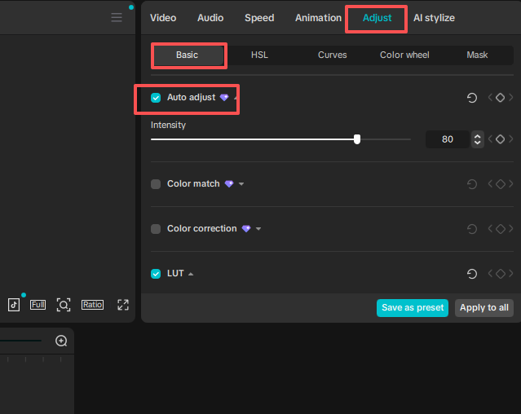Open the Ratio selector
This screenshot has height=414, width=521.
(x=92, y=305)
